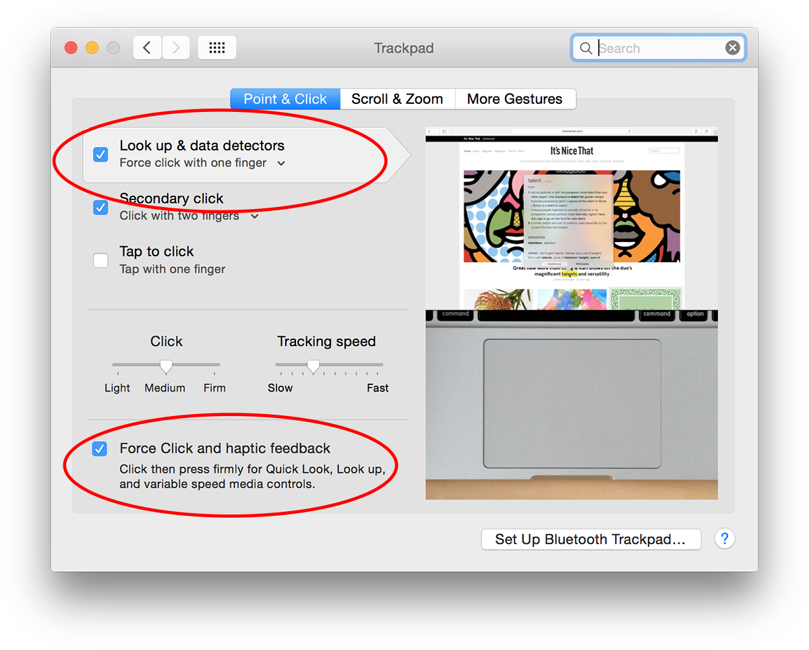Focus the Search input field
Screen dimensions: 809x650
point(659,48)
